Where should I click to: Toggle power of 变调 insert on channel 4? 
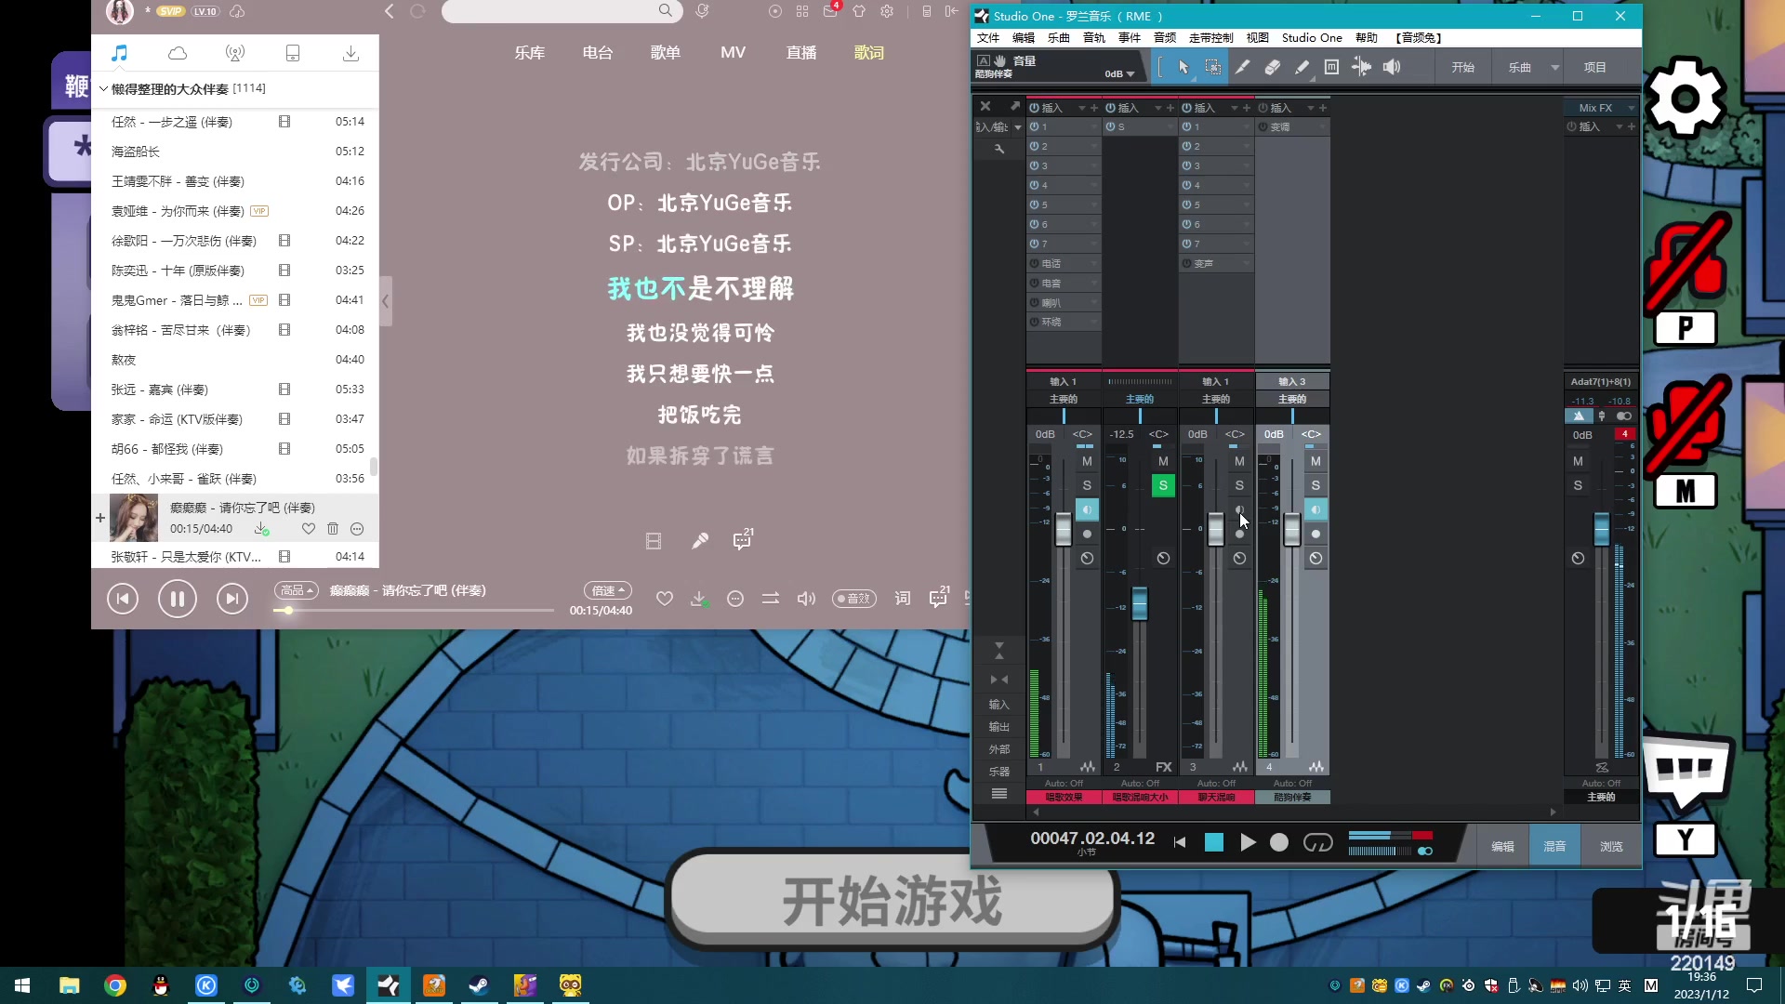point(1263,126)
